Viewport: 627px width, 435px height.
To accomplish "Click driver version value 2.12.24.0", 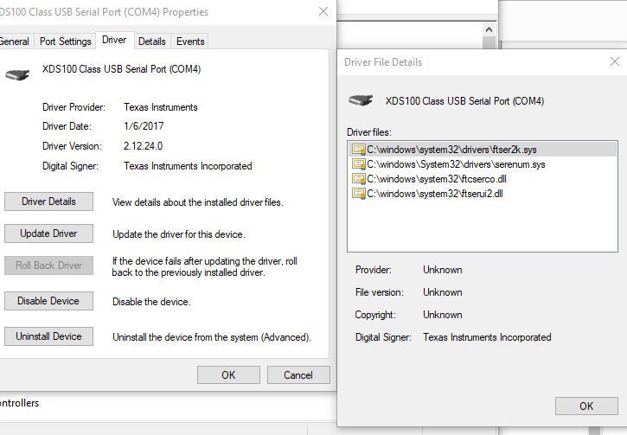I will click(144, 146).
